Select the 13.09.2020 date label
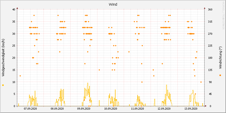Screen dimensions: 226x113 point(191,108)
